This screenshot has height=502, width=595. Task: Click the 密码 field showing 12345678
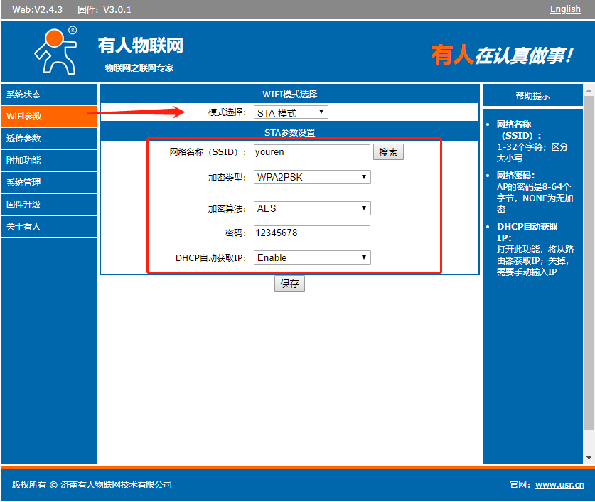(x=312, y=233)
